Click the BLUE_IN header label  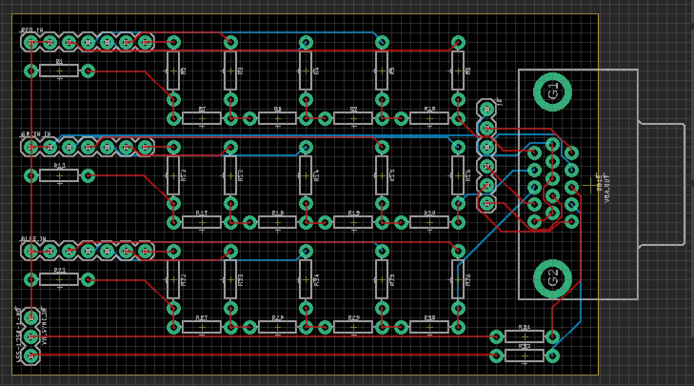tap(33, 239)
